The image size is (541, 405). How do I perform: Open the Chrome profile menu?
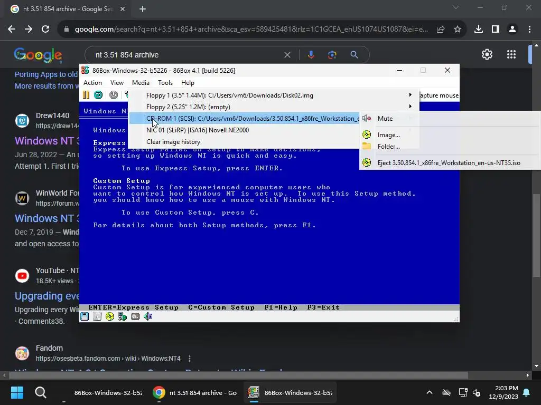(512, 30)
